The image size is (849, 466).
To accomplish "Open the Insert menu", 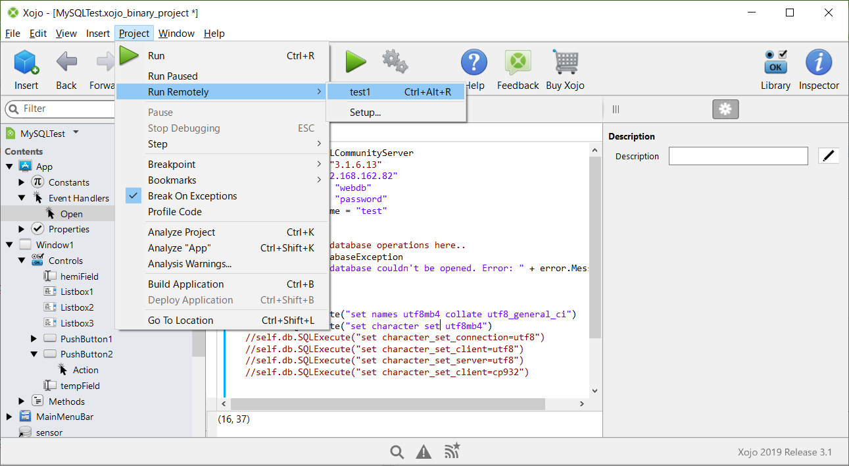I will [98, 34].
